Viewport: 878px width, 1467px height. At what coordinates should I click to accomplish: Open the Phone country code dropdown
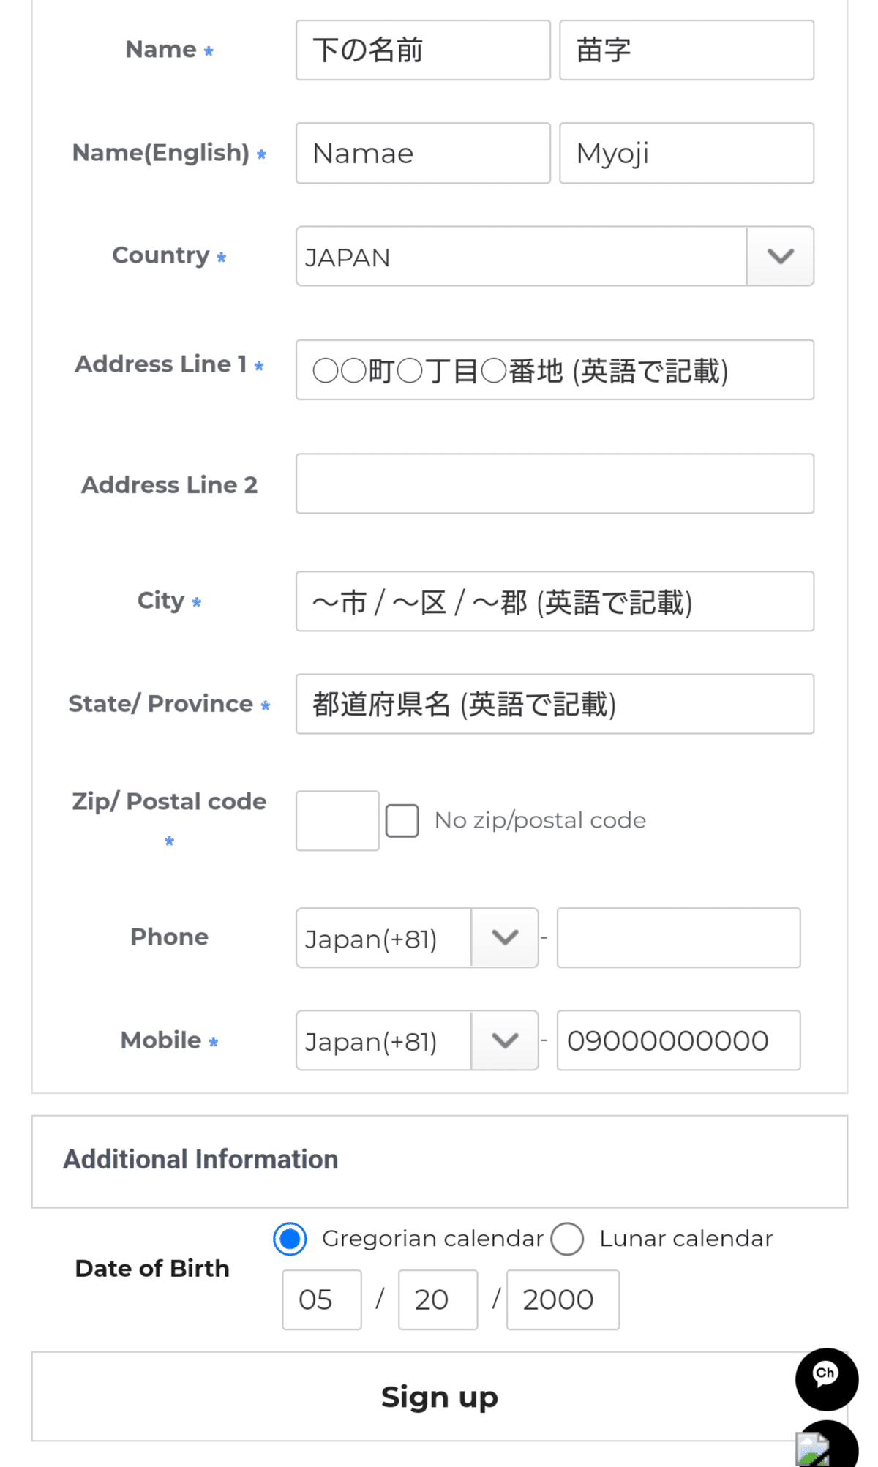417,938
